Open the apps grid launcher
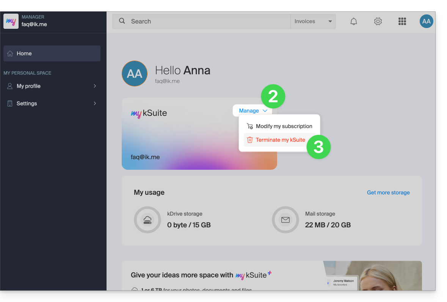The height and width of the screenshot is (302, 447). [x=402, y=22]
